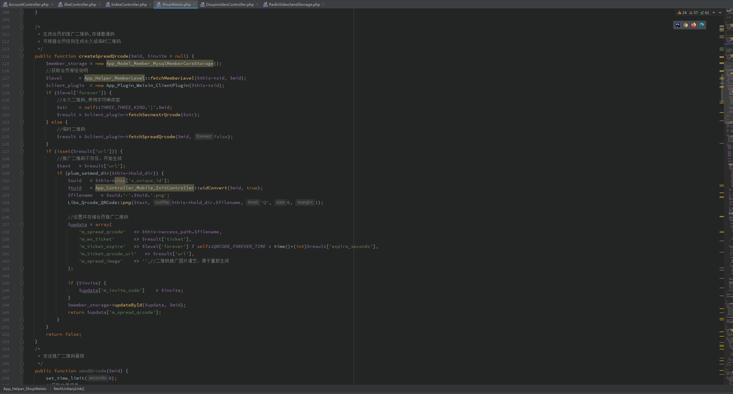This screenshot has height=394, width=733.
Task: Close the JikeController.php tab
Action: click(x=100, y=4)
